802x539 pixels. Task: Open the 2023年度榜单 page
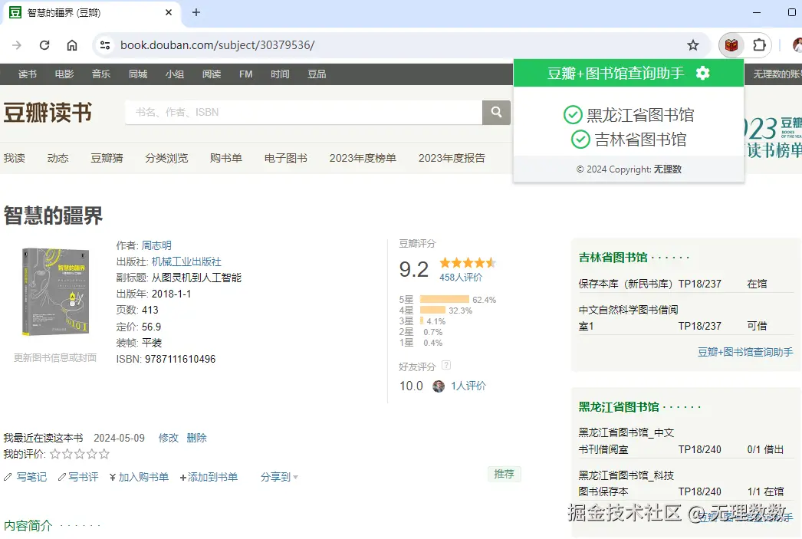363,158
